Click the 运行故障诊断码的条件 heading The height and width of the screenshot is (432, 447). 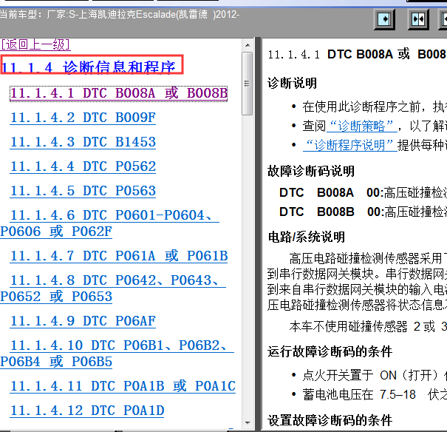click(x=330, y=351)
